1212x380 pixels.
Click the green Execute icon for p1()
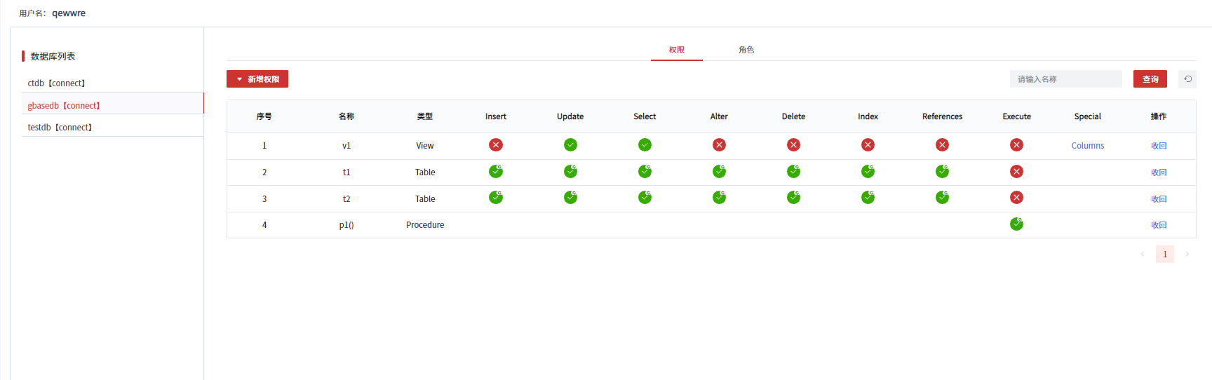tap(1016, 224)
